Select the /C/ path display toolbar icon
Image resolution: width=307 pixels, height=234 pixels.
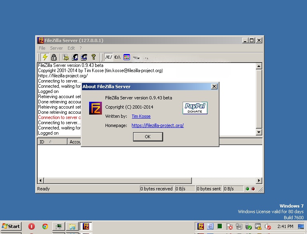coord(108,57)
